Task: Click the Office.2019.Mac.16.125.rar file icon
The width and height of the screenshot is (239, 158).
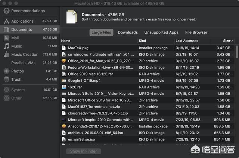Action: tap(64, 74)
